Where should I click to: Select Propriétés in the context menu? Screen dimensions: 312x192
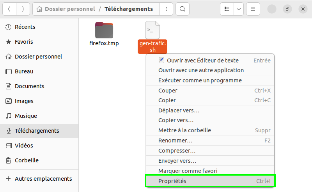(x=172, y=181)
